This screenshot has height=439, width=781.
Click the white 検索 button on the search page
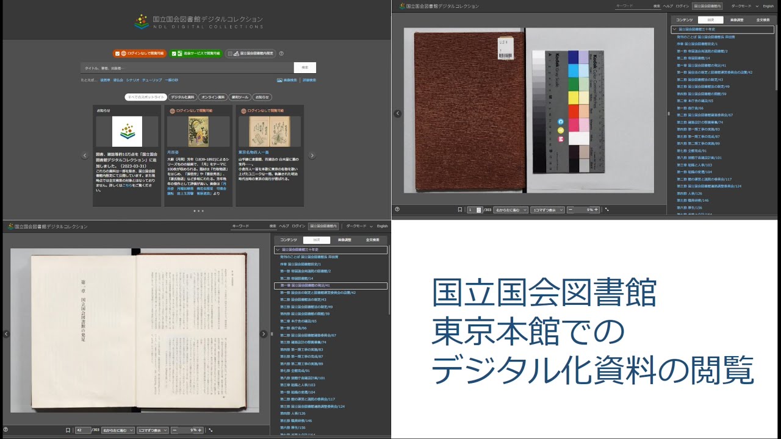click(304, 68)
